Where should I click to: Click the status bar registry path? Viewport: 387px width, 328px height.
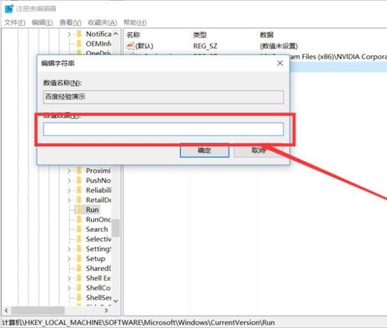[138, 322]
